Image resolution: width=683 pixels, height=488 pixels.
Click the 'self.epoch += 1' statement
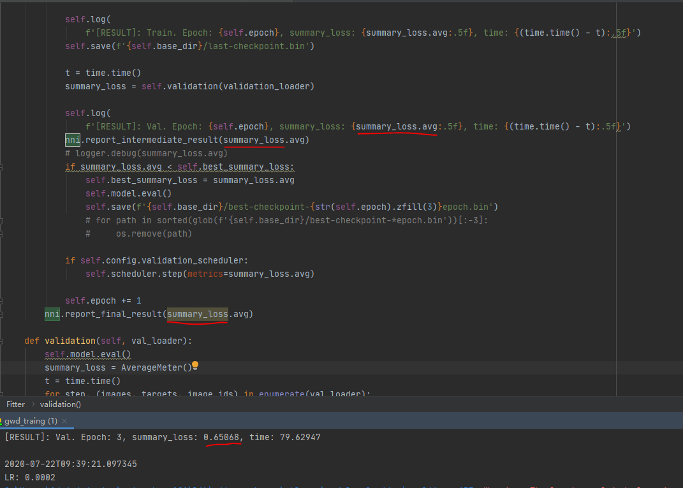pyautogui.click(x=103, y=301)
